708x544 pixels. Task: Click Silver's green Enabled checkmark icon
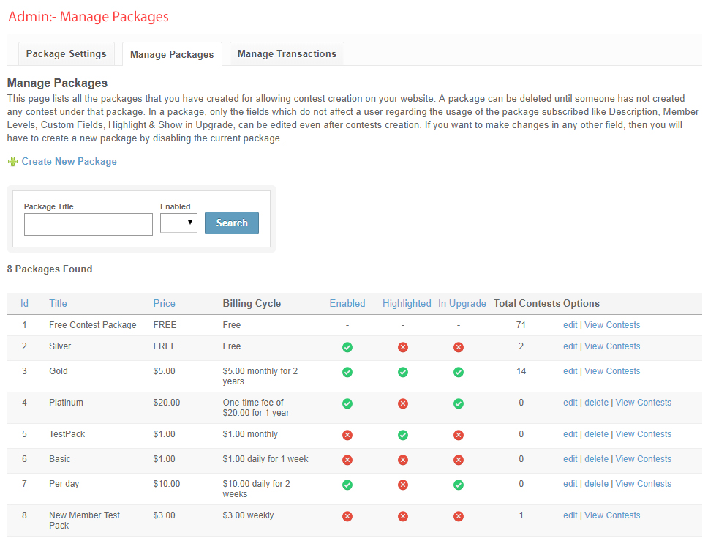click(x=347, y=347)
